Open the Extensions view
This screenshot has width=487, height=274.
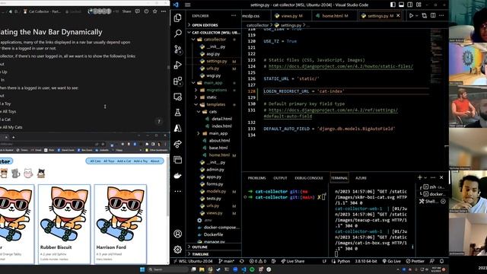(177, 81)
